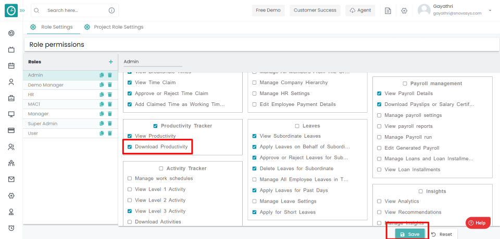500x239 pixels.
Task: Reset the role permissions
Action: [x=442, y=234]
